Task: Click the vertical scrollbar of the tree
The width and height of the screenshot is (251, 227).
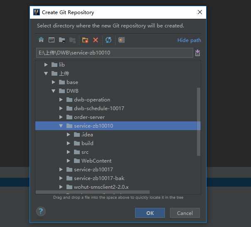Action: tap(199, 121)
